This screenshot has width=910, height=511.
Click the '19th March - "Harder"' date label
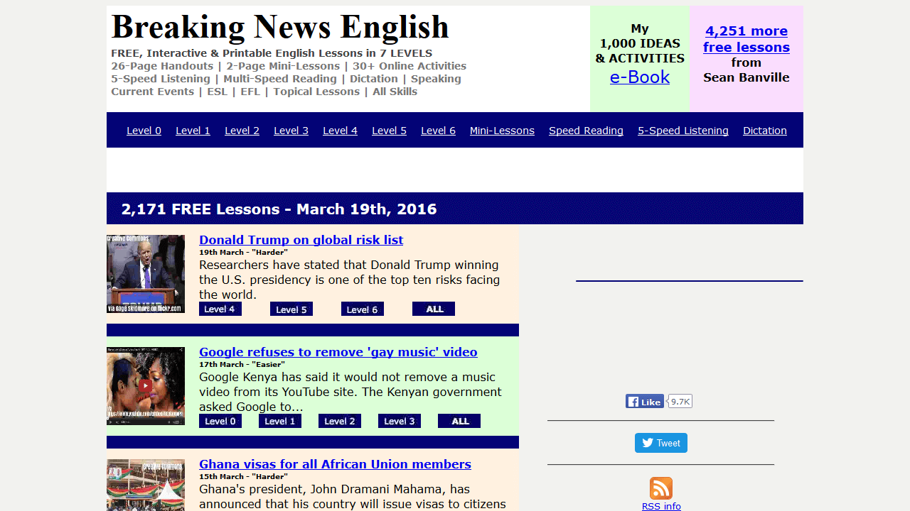(x=243, y=252)
